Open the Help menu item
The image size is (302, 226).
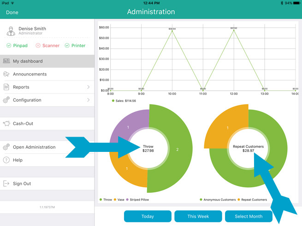click(x=47, y=160)
